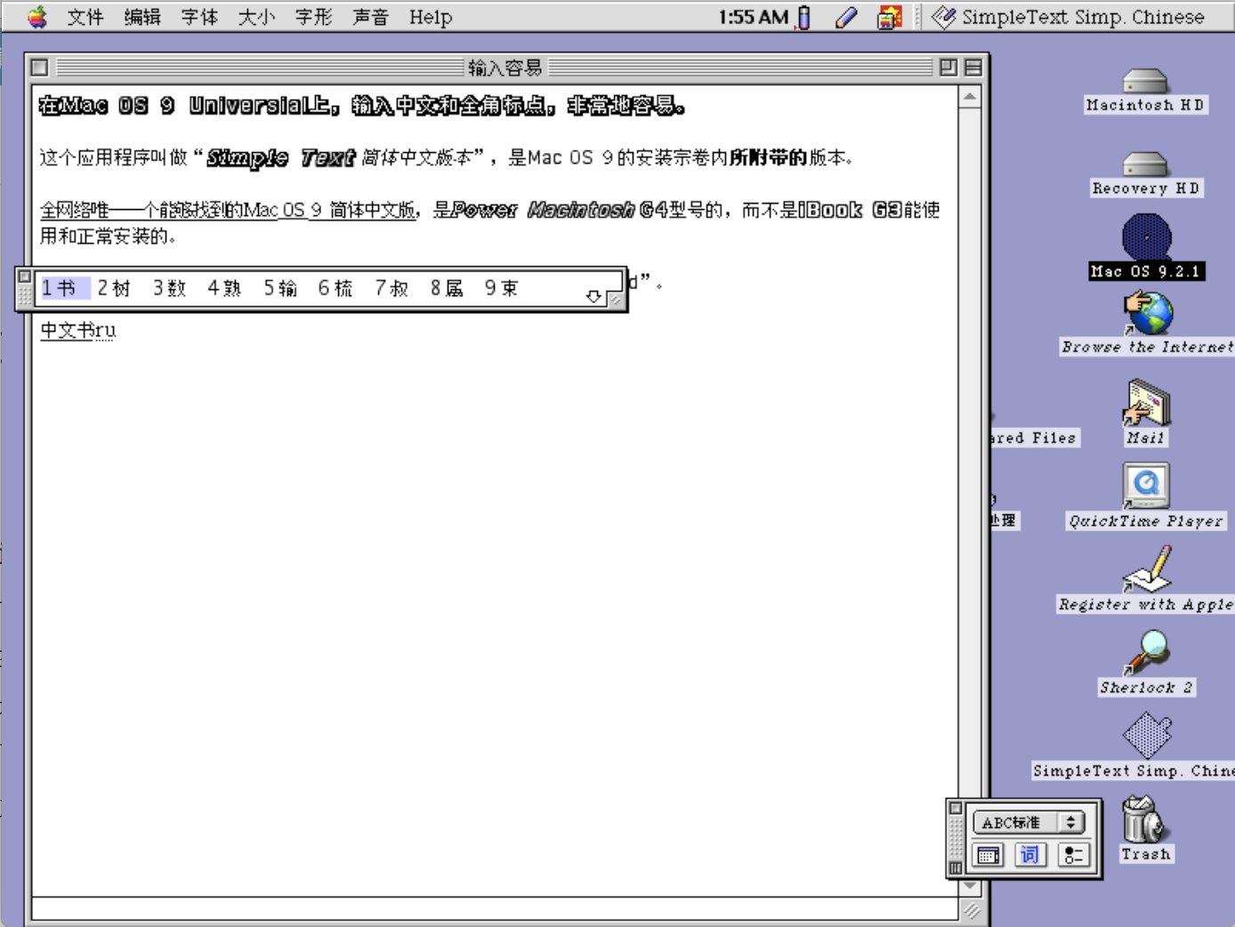Click the 词 word association icon
The height and width of the screenshot is (927, 1235).
tap(1029, 855)
